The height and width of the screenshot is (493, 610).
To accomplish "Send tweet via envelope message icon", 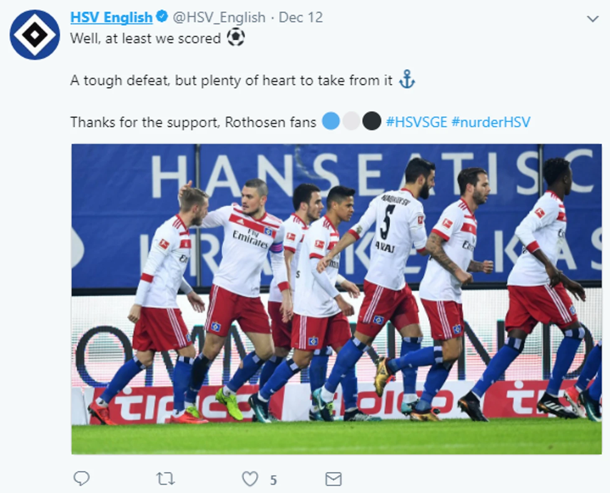I will coord(333,479).
